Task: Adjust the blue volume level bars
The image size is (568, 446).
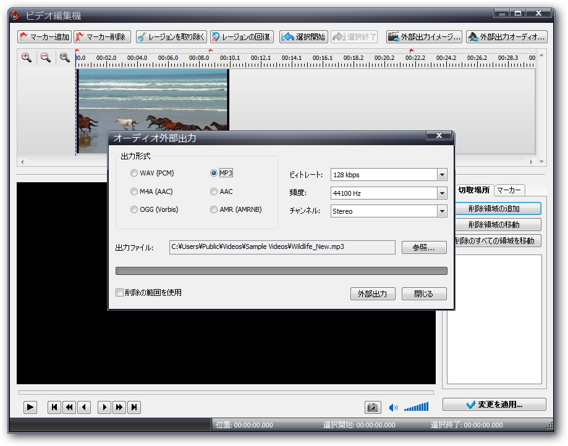Action: tap(416, 407)
